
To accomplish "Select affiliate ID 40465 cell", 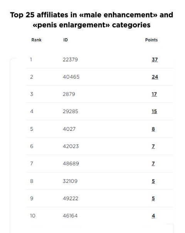I will click(x=71, y=77).
